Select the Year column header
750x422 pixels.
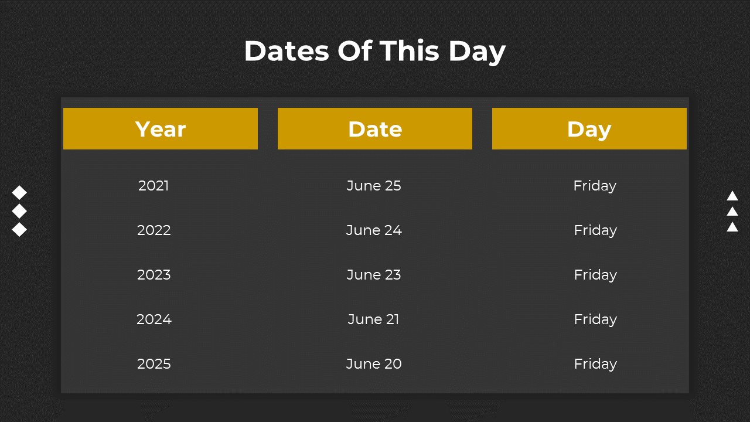click(161, 128)
